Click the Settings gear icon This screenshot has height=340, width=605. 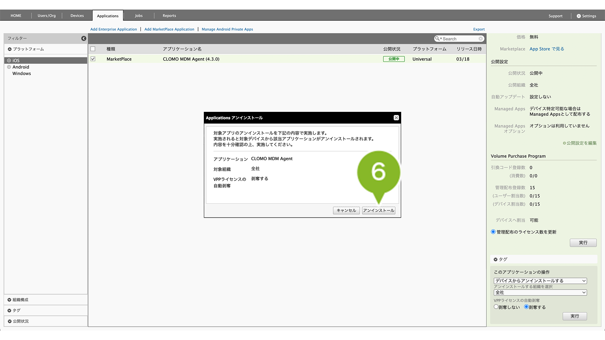578,16
